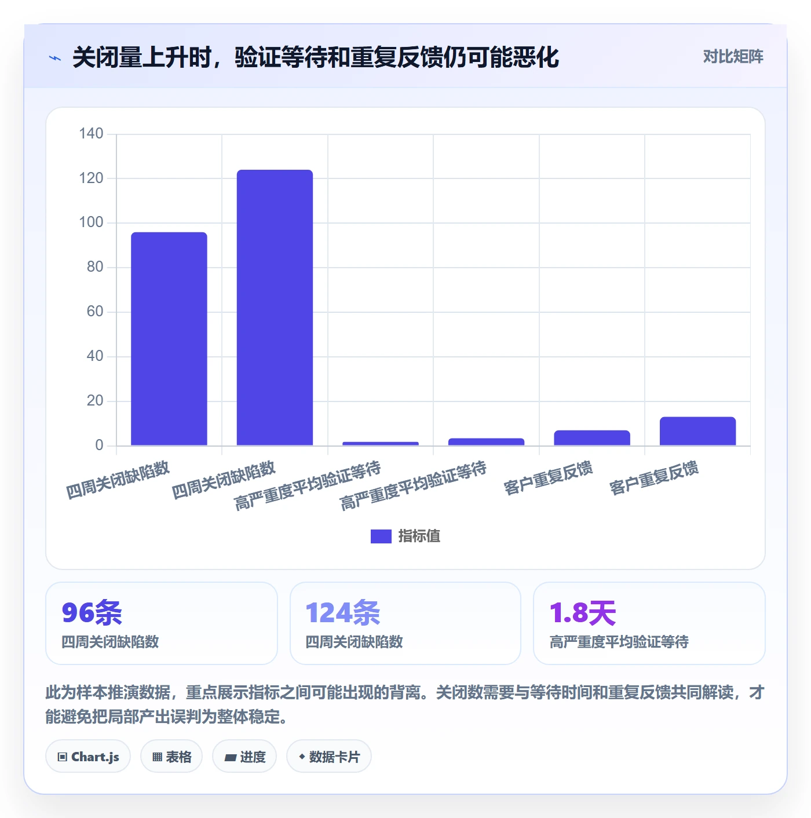Screen dimensions: 811x818
Task: Click the square icon in Chart.js chip
Action: coord(63,757)
